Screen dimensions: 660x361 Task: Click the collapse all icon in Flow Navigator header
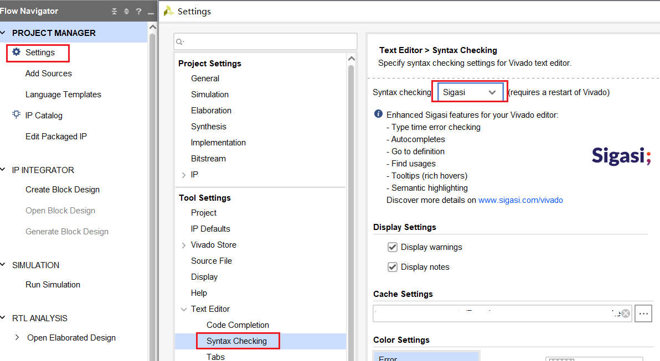pos(114,12)
